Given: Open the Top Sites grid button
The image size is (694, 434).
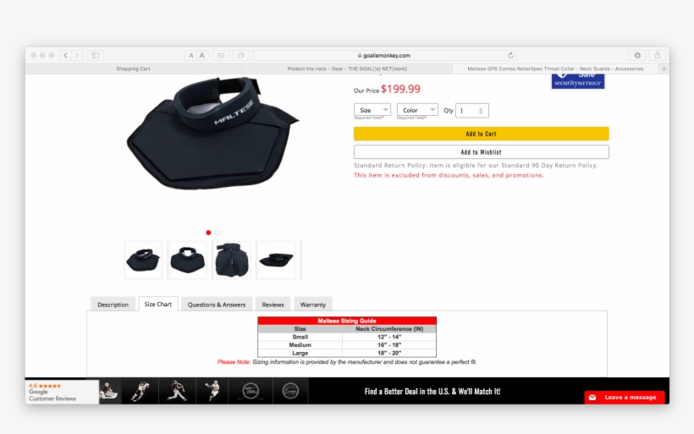Looking at the screenshot, I should (x=220, y=55).
